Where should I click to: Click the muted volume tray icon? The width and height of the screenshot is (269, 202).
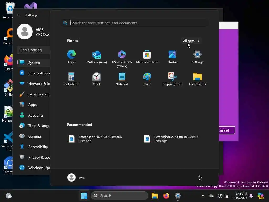(226, 196)
